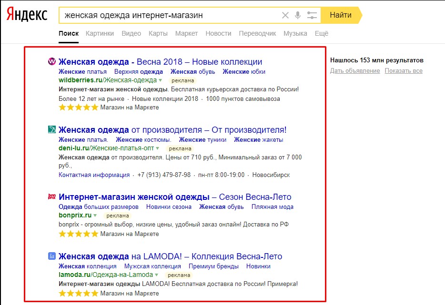Clear the search query with the X icon
The height and width of the screenshot is (305, 445).
click(x=285, y=15)
